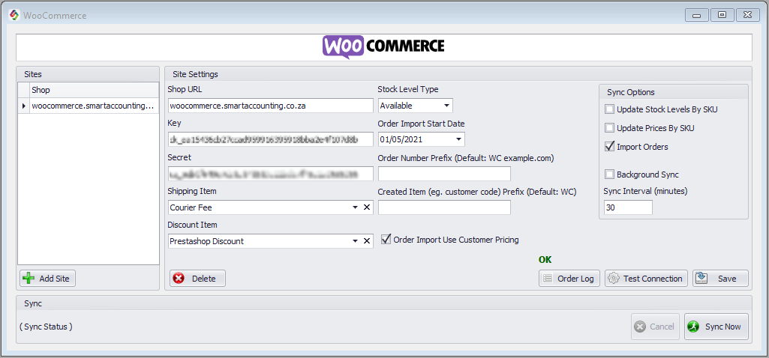
Task: Enable Update Stock Levels By SKU
Action: pyautogui.click(x=610, y=109)
